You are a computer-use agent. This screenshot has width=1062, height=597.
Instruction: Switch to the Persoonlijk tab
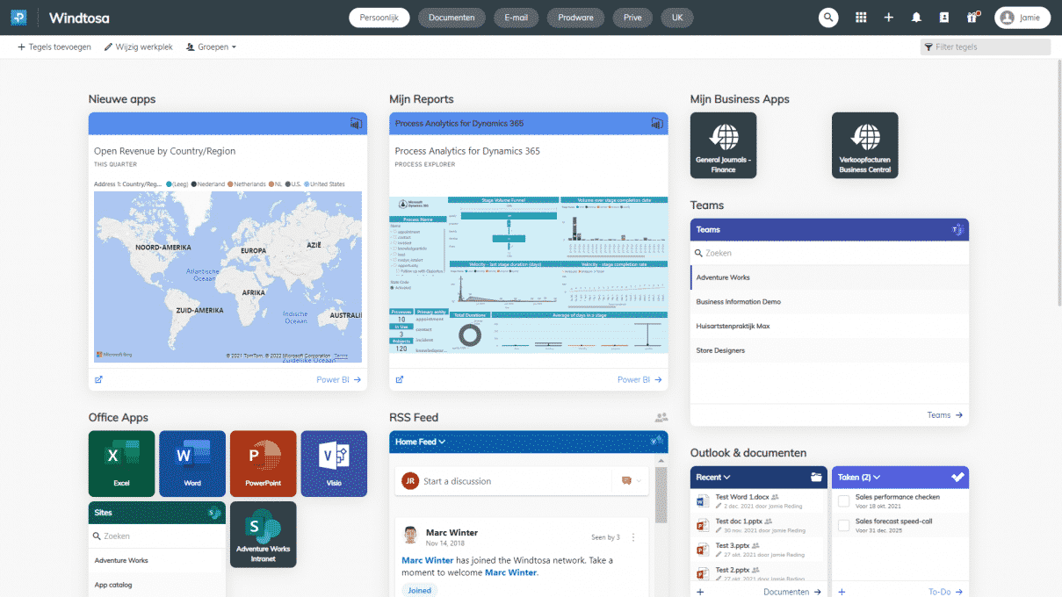pyautogui.click(x=379, y=18)
